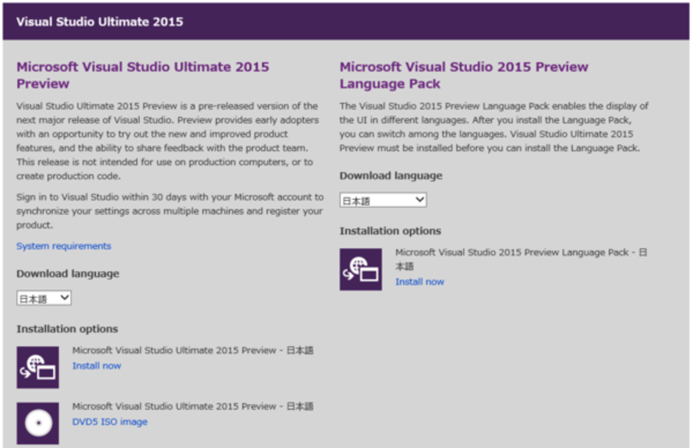Open the Ultimate Preview download language dropdown
Viewport: 693px width, 448px height.
pyautogui.click(x=44, y=298)
